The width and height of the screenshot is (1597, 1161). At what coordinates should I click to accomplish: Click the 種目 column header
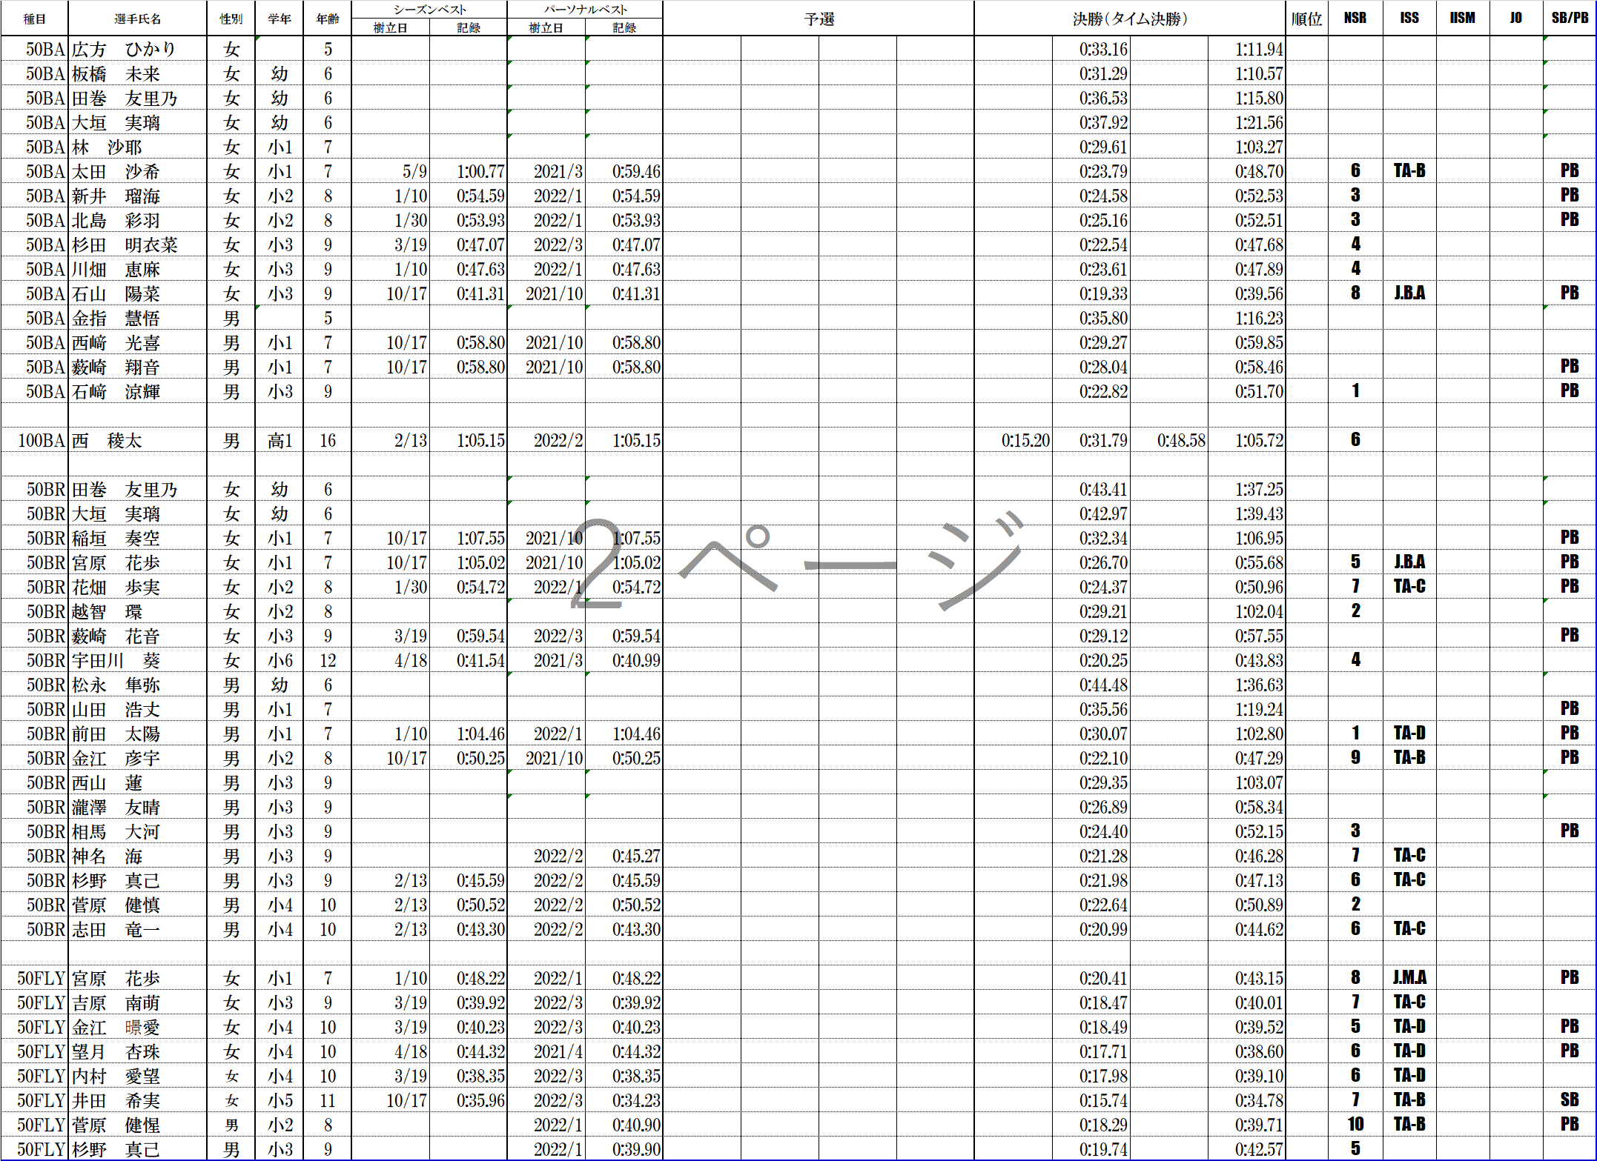(x=34, y=19)
